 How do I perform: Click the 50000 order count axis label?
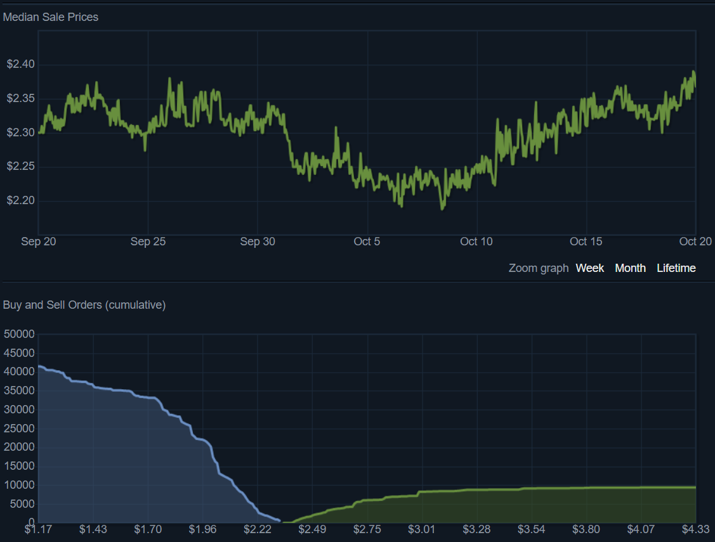[x=19, y=334]
